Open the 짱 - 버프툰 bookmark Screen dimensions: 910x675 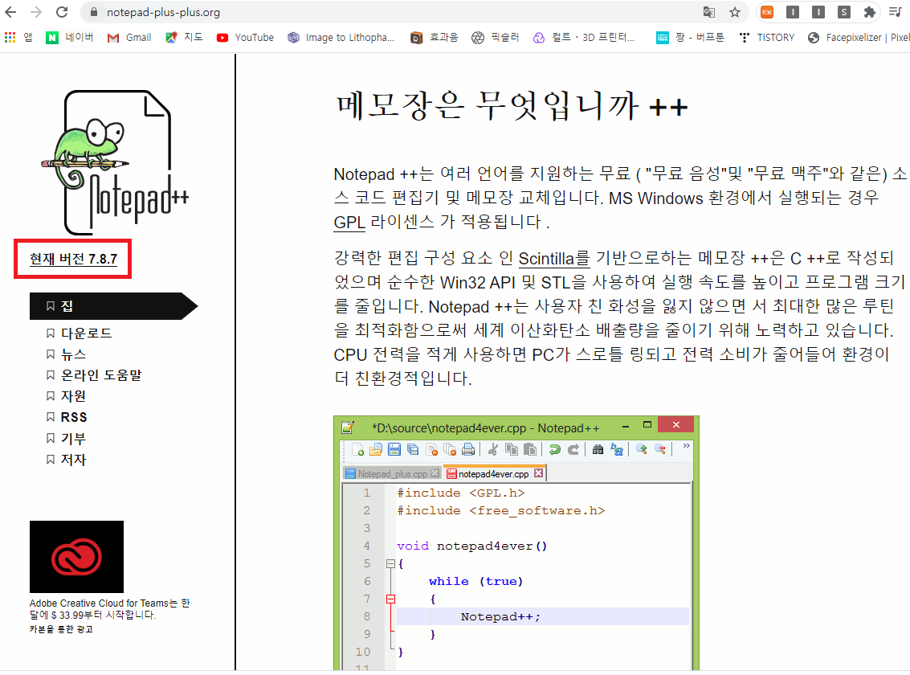coord(690,38)
